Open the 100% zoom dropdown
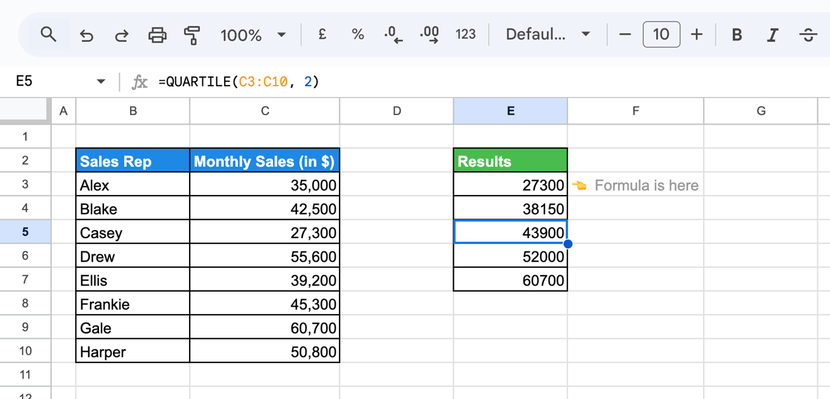 [x=253, y=35]
